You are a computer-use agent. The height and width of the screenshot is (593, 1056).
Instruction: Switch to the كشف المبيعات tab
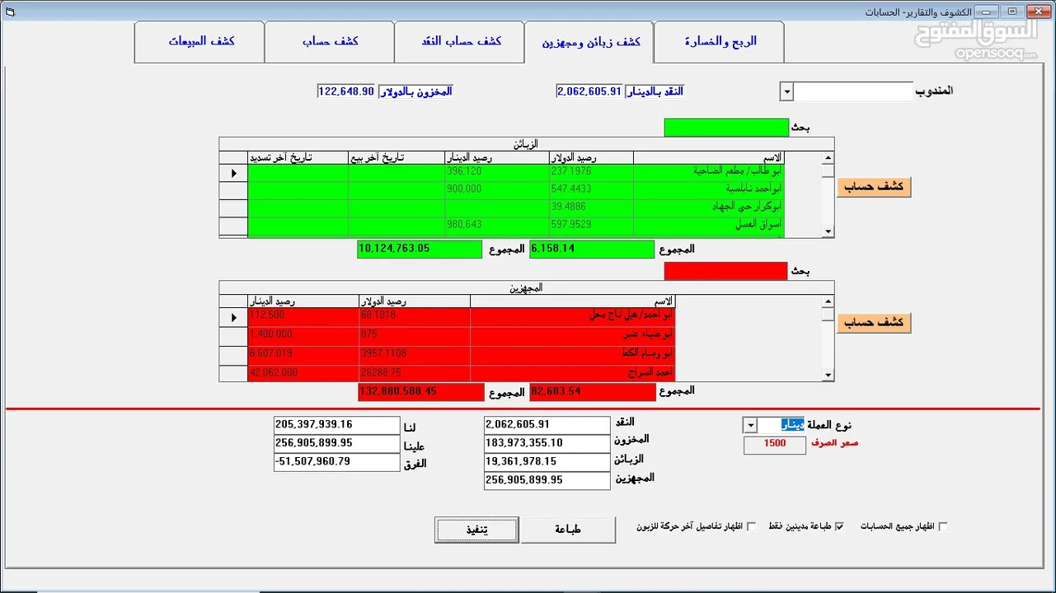pyautogui.click(x=200, y=42)
